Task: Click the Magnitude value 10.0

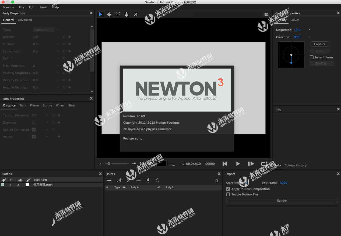Action: [x=297, y=30]
